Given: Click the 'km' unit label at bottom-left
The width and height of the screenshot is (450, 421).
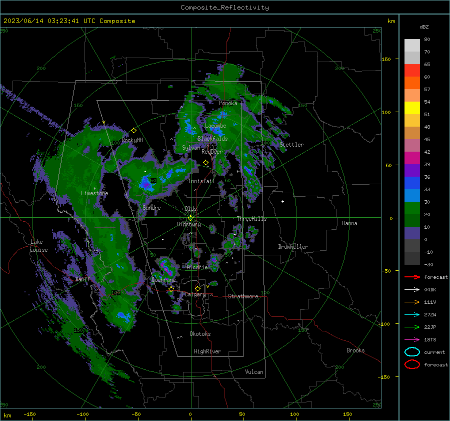Looking at the screenshot, I should (x=7, y=415).
